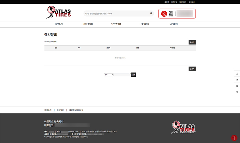The width and height of the screenshot is (240, 143).
Task: Click the box icon in side panel
Action: click(237, 86)
